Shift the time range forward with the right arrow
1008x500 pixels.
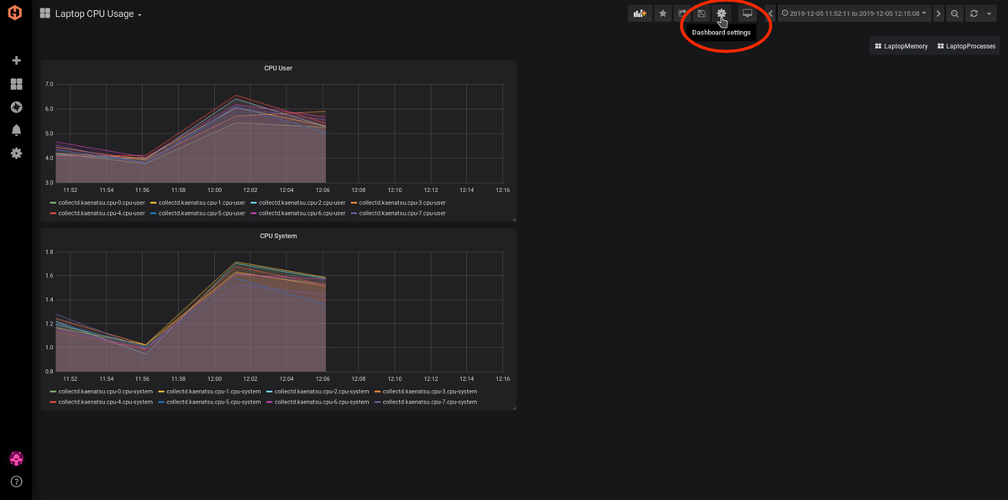(x=939, y=13)
